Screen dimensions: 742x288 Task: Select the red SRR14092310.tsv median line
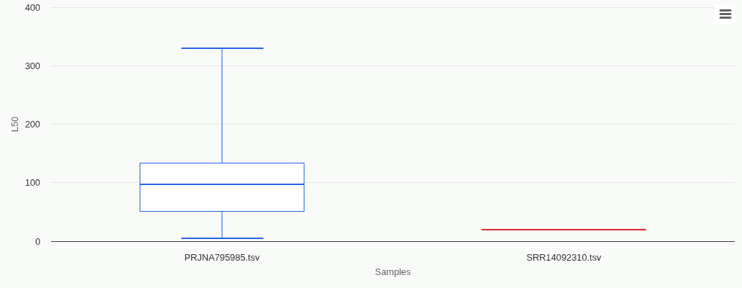[x=564, y=230]
